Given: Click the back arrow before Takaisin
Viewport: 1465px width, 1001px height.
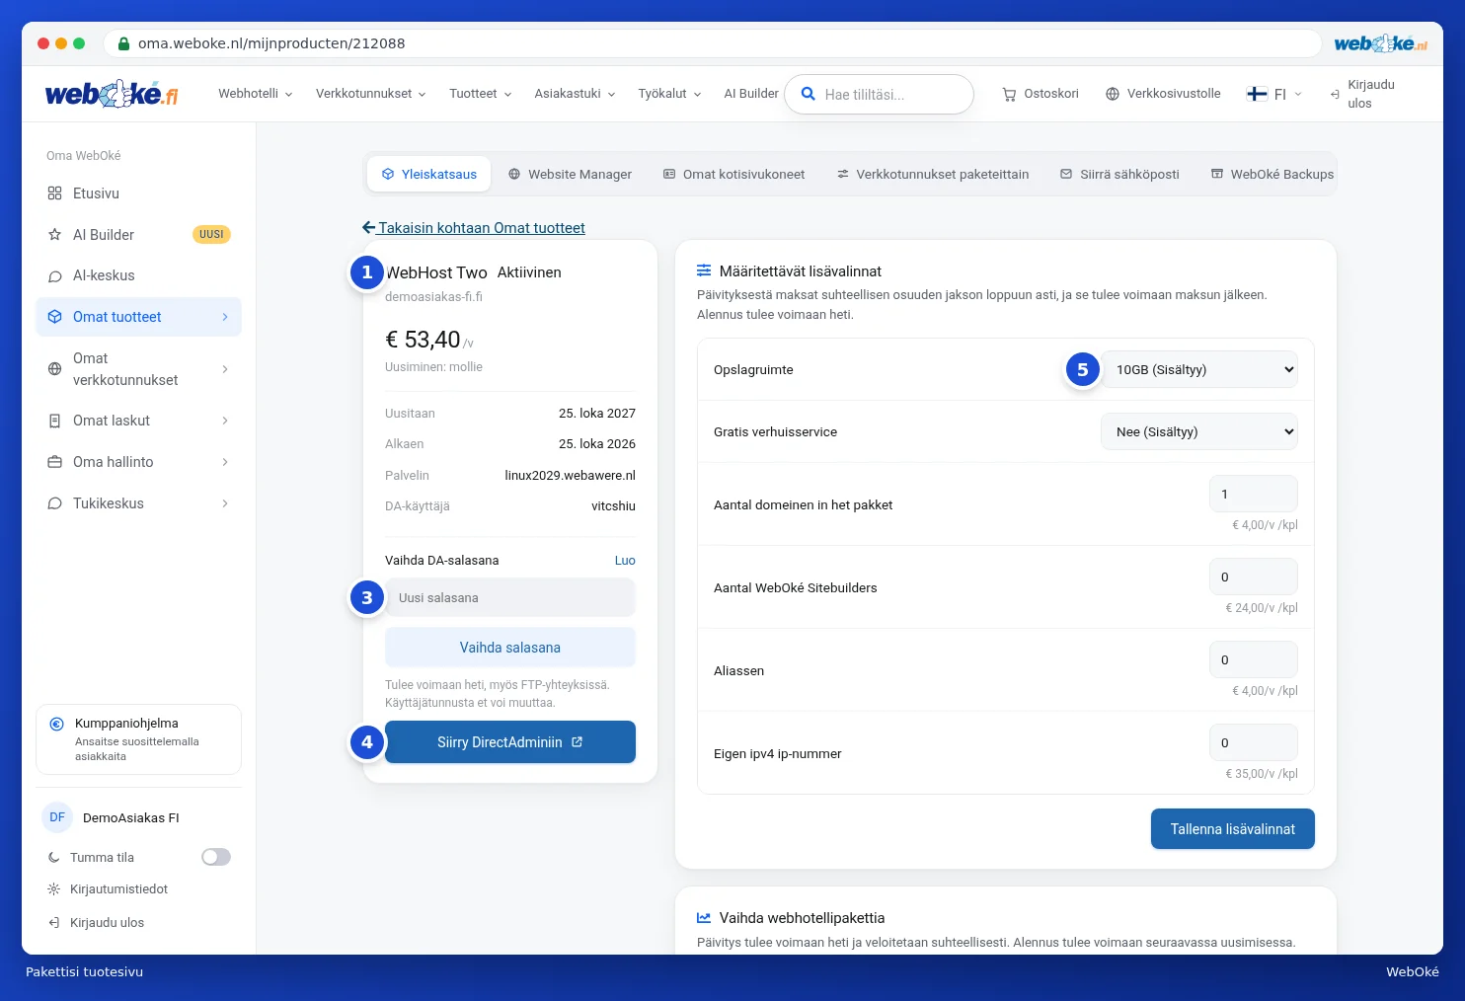Looking at the screenshot, I should click(369, 227).
